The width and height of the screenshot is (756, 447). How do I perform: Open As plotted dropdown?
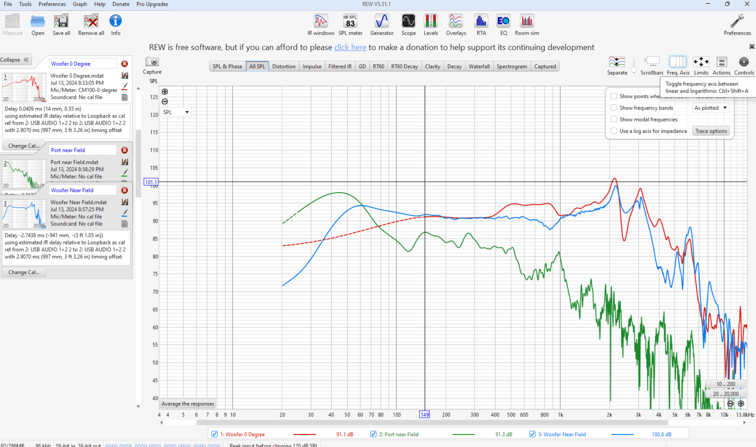711,108
